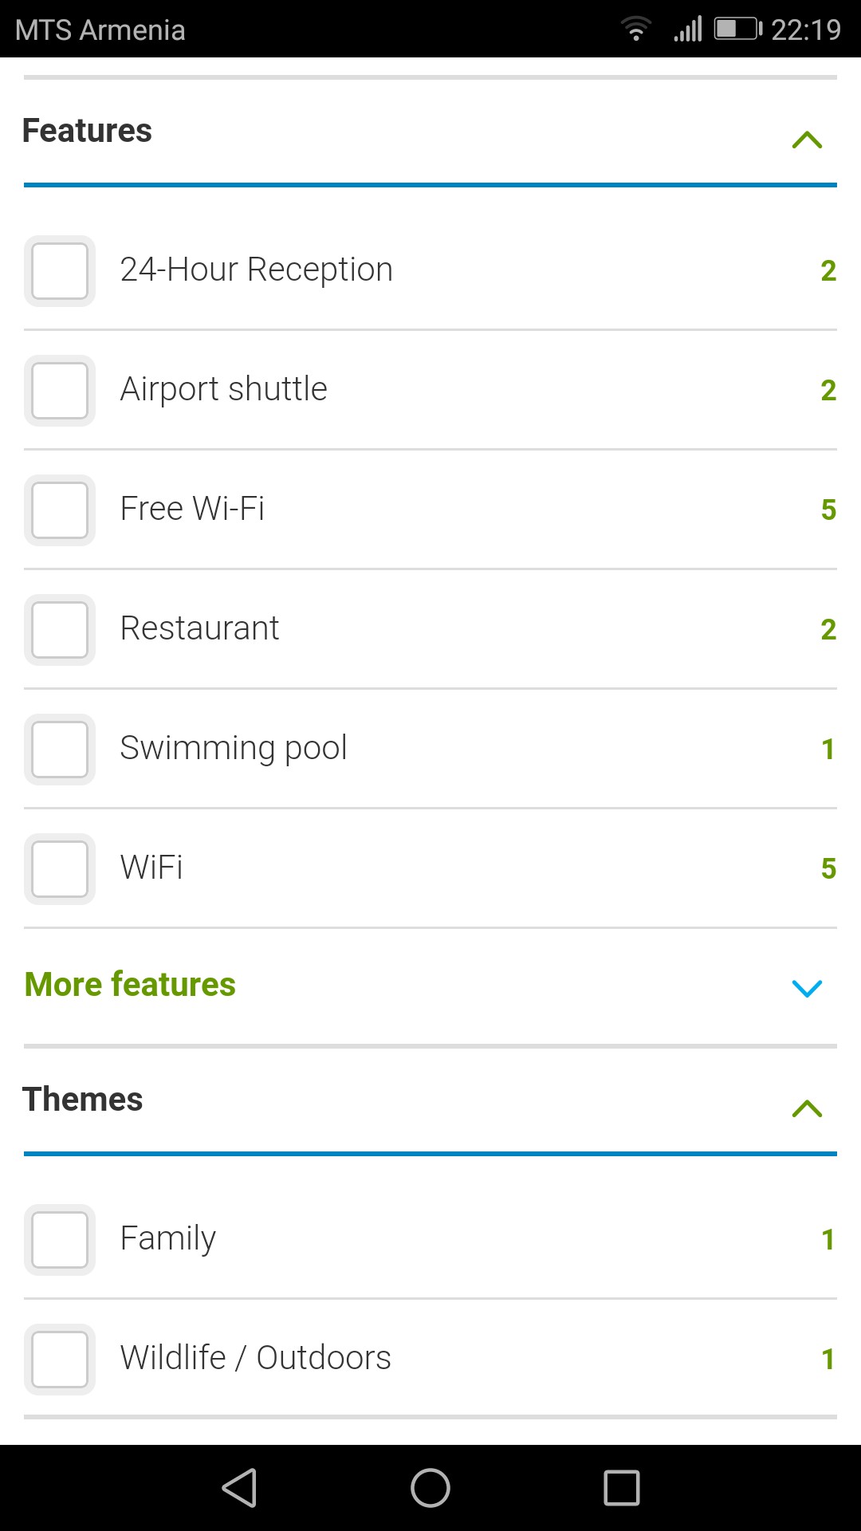This screenshot has height=1531, width=861.
Task: Collapse the Themes section chevron
Action: (807, 1108)
